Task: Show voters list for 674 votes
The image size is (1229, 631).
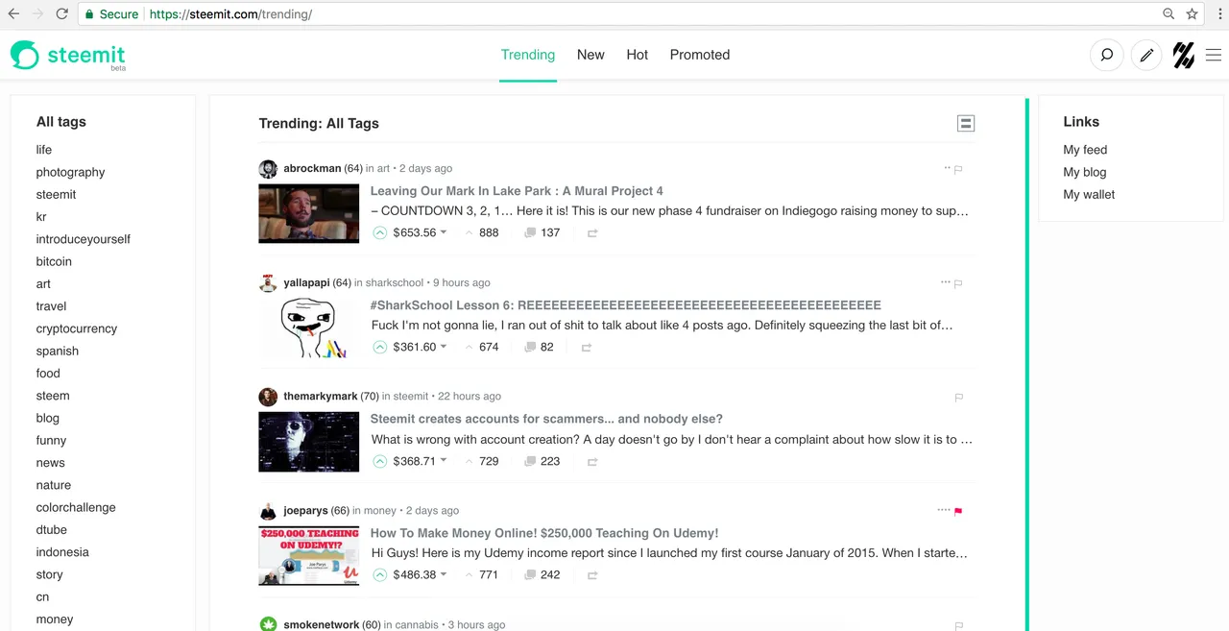Action: (489, 347)
